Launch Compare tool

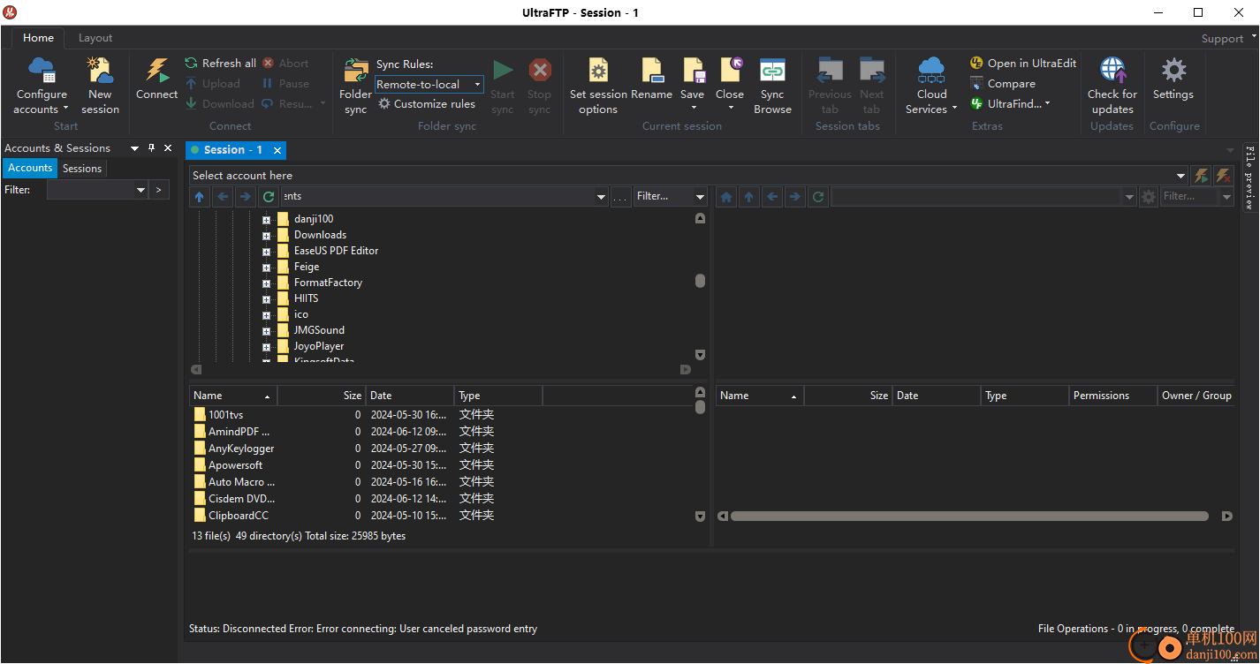1003,83
